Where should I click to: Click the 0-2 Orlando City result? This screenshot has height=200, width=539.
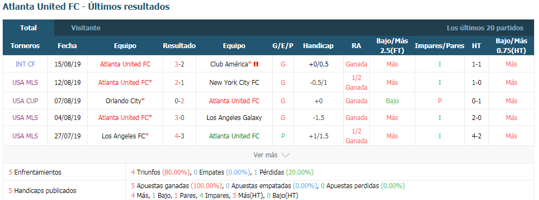[x=179, y=101]
